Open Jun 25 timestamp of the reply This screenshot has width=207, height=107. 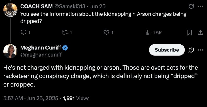[97, 6]
